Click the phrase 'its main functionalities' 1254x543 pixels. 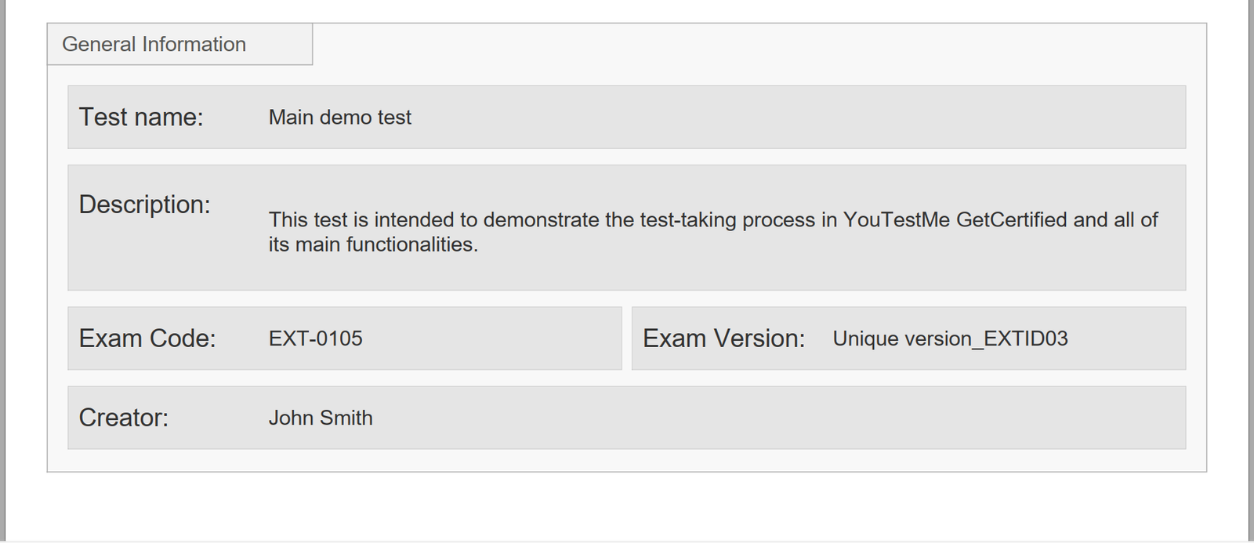pyautogui.click(x=372, y=244)
